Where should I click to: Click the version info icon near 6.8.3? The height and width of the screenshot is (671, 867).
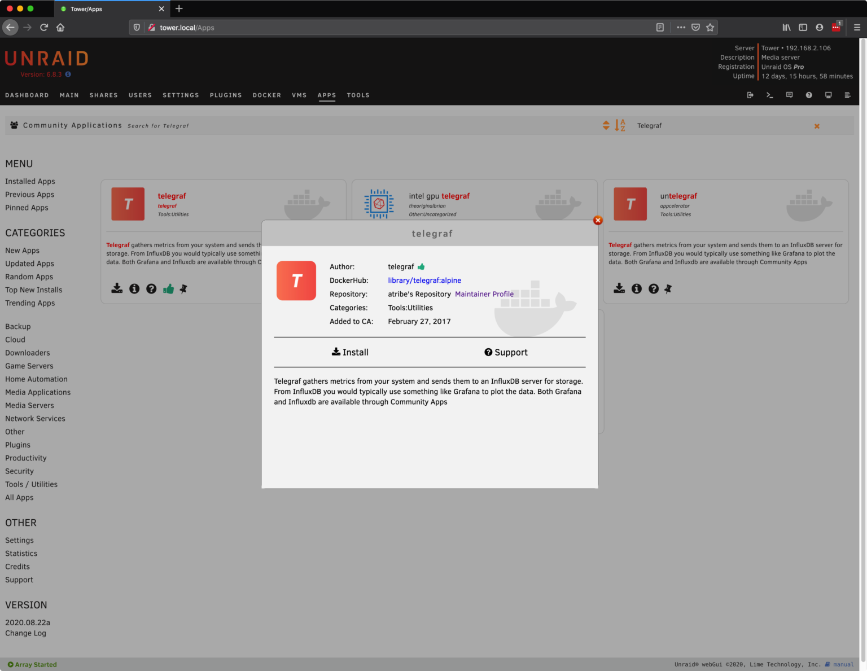click(68, 74)
